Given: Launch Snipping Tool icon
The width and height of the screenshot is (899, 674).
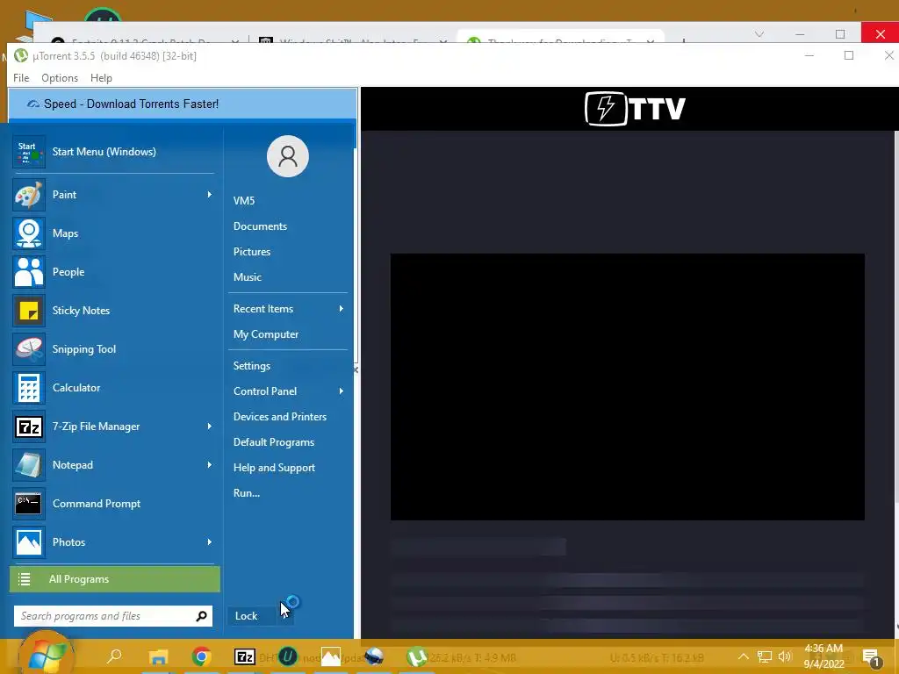Looking at the screenshot, I should (x=29, y=349).
